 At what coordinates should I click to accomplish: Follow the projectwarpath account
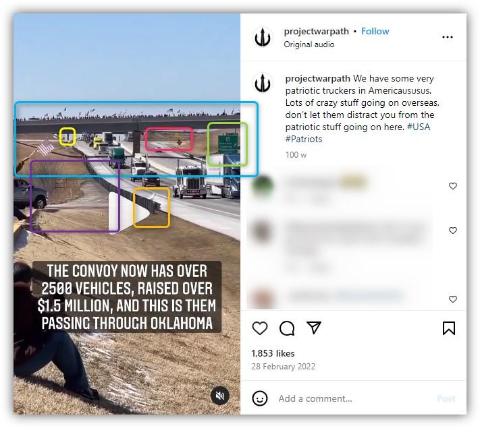pyautogui.click(x=375, y=31)
